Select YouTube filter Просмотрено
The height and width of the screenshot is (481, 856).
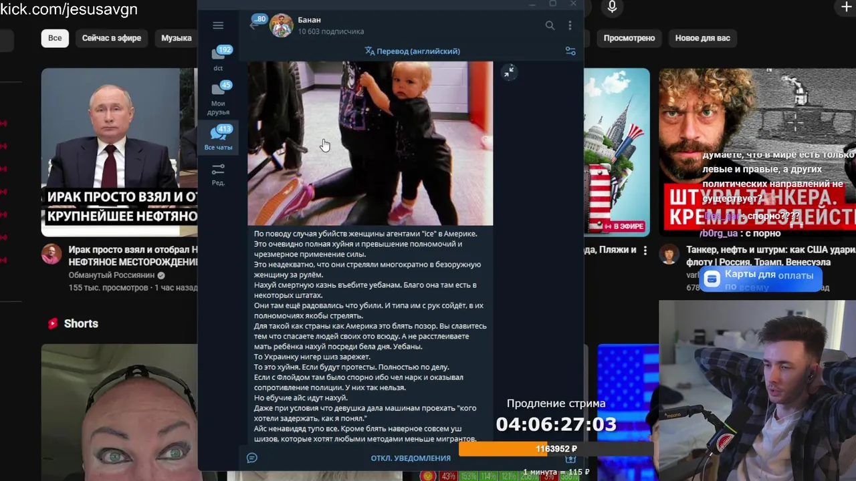[x=629, y=38]
